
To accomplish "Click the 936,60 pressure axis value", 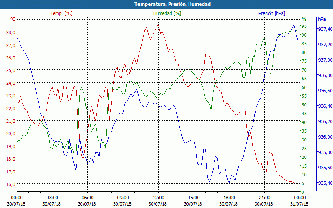I will pos(325,91).
